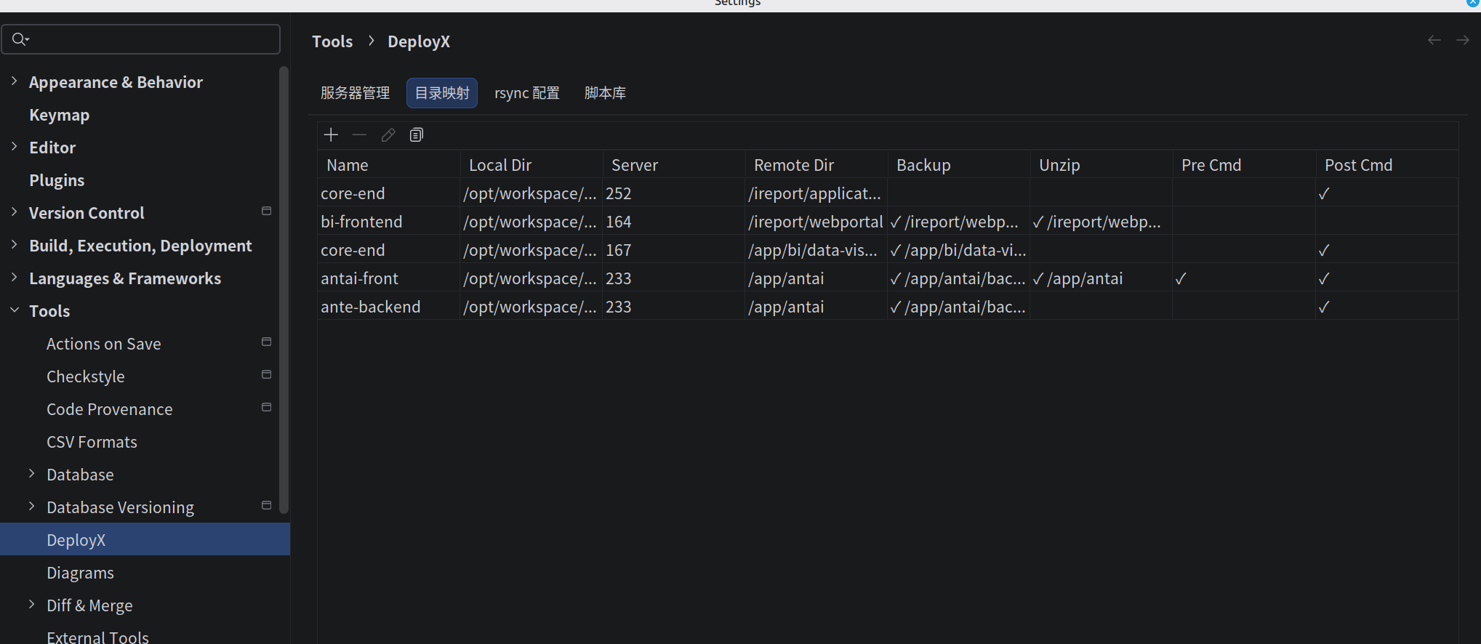Viewport: 1481px width, 644px height.
Task: Open Plugins settings page
Action: [57, 180]
